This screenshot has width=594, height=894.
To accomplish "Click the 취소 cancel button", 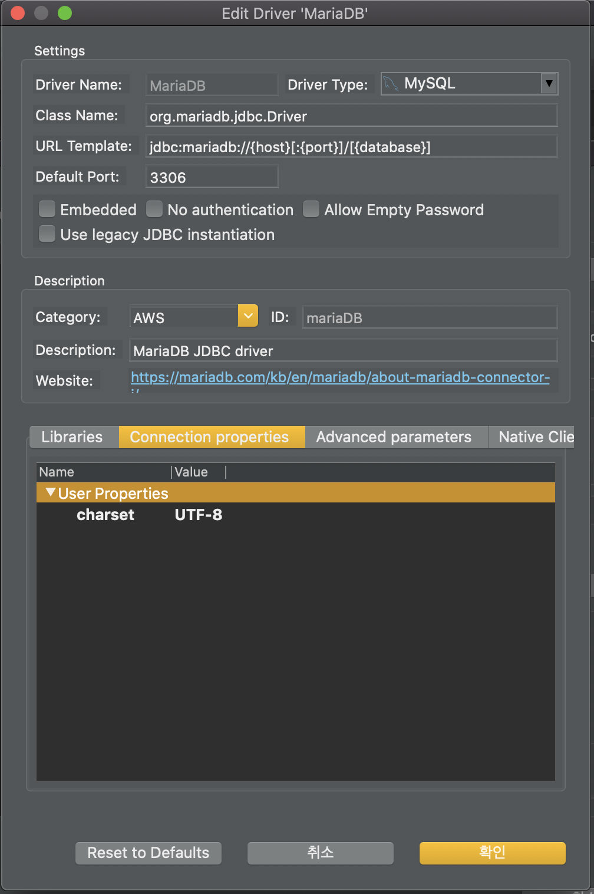I will [x=321, y=853].
